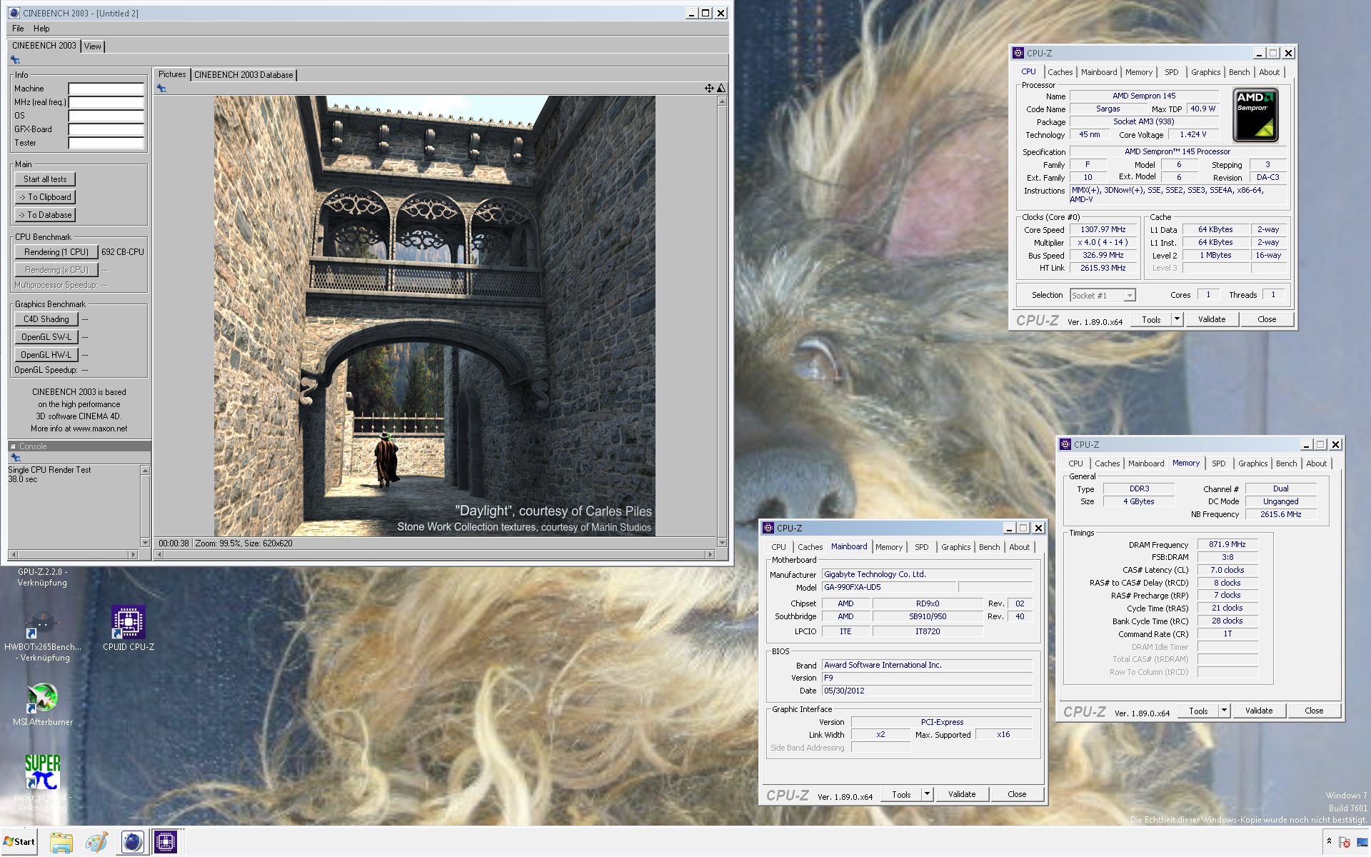Open Windows Explorer from taskbar
This screenshot has height=857, width=1371.
pos(61,842)
